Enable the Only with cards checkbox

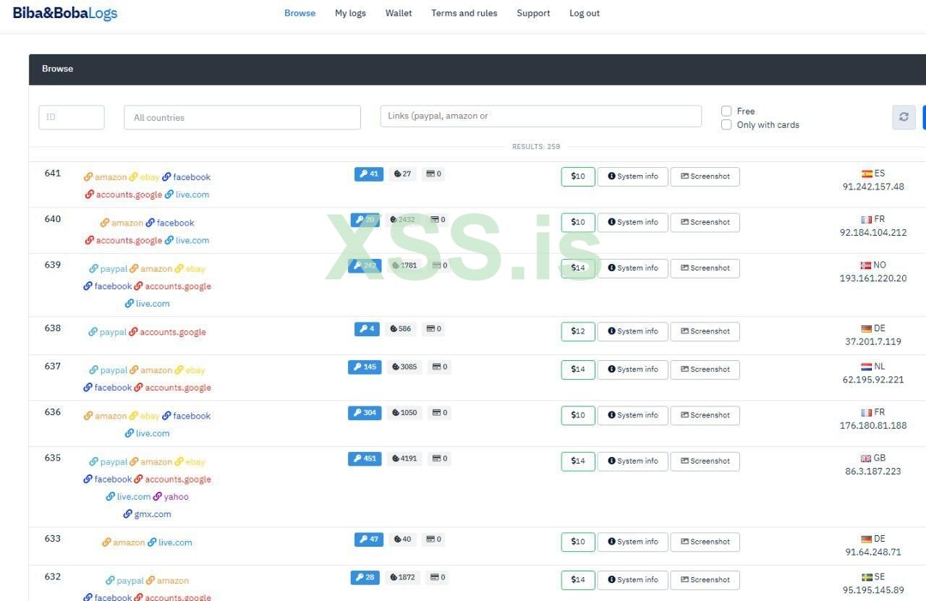726,124
